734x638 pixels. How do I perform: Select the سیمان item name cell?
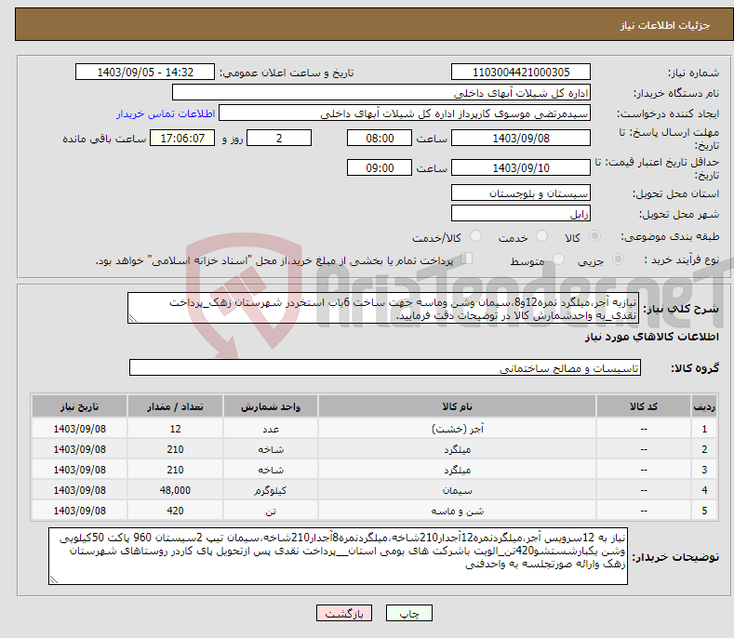(458, 490)
